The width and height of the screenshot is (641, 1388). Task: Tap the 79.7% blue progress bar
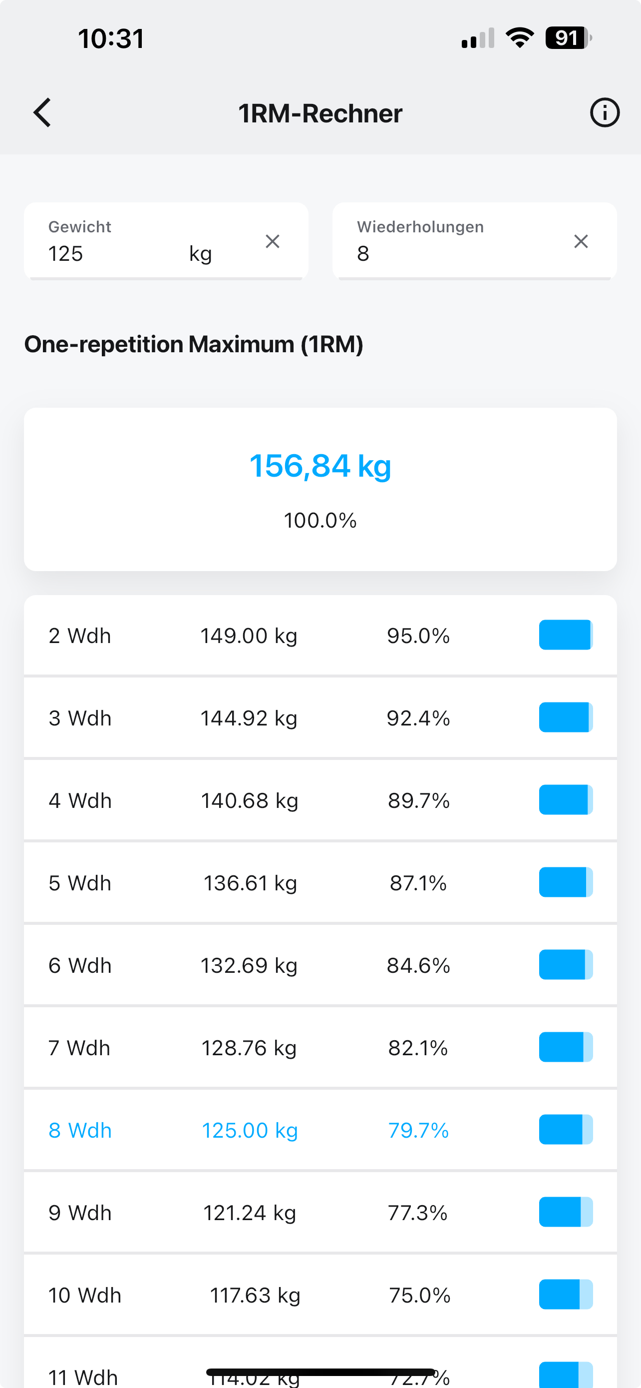click(566, 1129)
